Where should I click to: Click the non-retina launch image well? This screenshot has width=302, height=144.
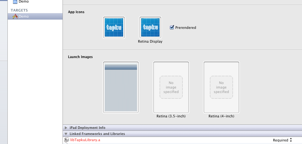coord(121,87)
